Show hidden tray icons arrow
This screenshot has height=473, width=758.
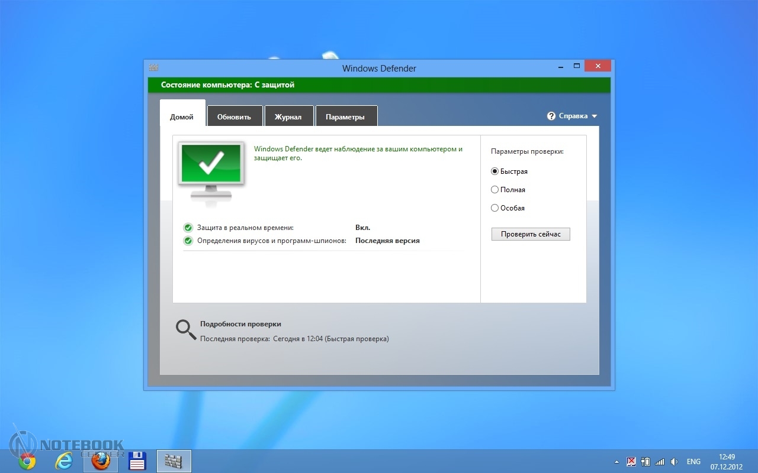point(616,462)
